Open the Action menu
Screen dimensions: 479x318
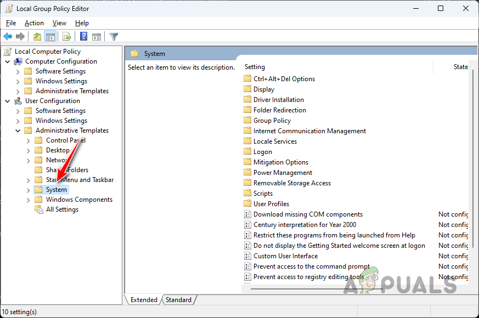click(x=34, y=23)
